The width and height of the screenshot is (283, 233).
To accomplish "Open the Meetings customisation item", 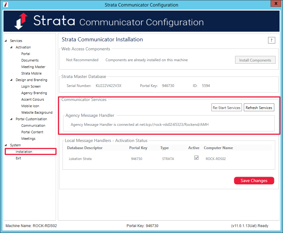I will coord(28,139).
